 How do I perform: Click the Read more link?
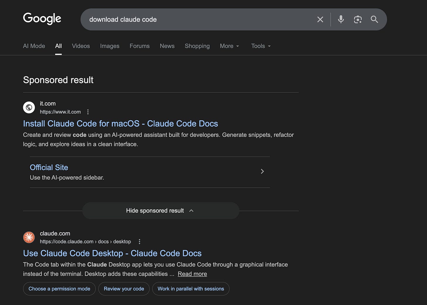click(x=192, y=274)
